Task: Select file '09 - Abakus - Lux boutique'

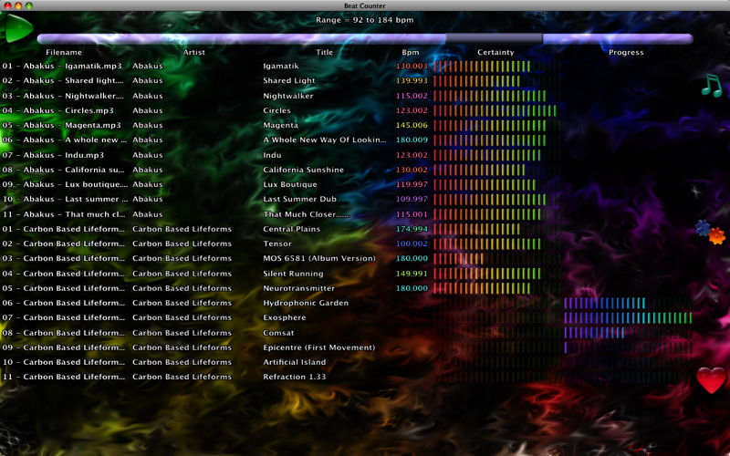Action: tap(65, 184)
